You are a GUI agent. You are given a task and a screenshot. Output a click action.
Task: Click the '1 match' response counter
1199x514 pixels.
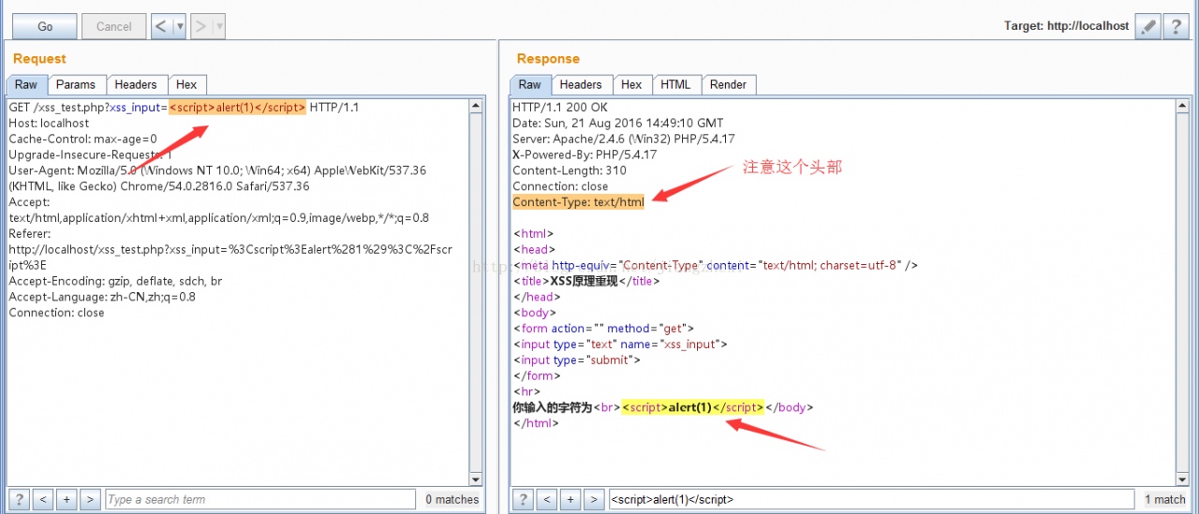1164,499
